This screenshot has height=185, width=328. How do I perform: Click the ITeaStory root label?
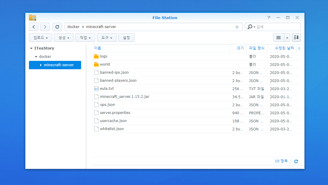[44, 48]
